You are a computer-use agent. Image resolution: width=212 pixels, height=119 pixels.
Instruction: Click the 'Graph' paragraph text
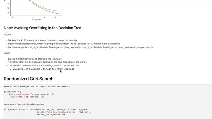coord(7,53)
